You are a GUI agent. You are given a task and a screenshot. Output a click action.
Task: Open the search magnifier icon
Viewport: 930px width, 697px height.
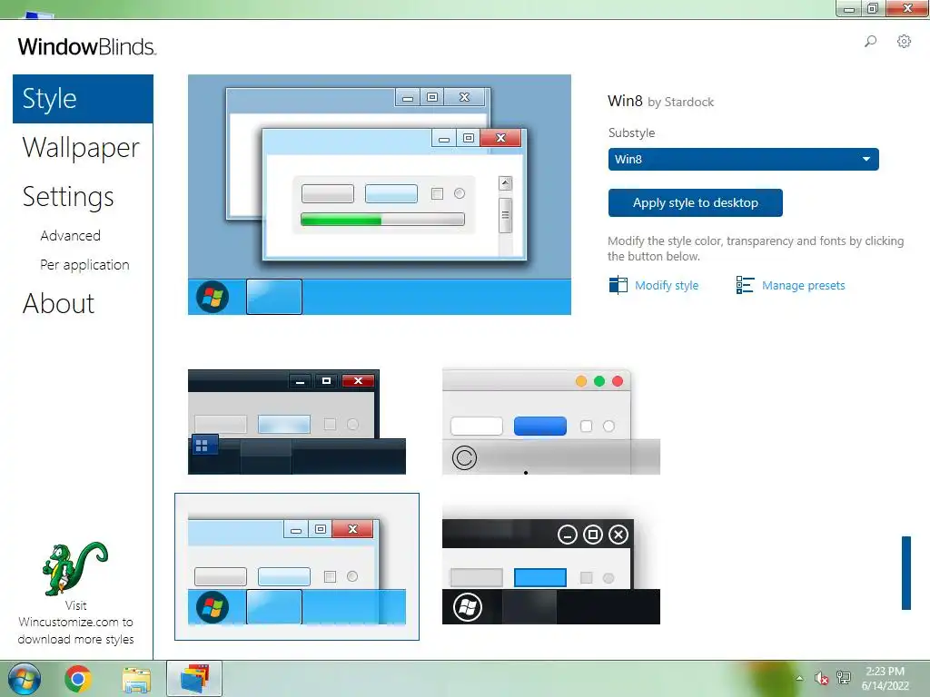click(870, 42)
